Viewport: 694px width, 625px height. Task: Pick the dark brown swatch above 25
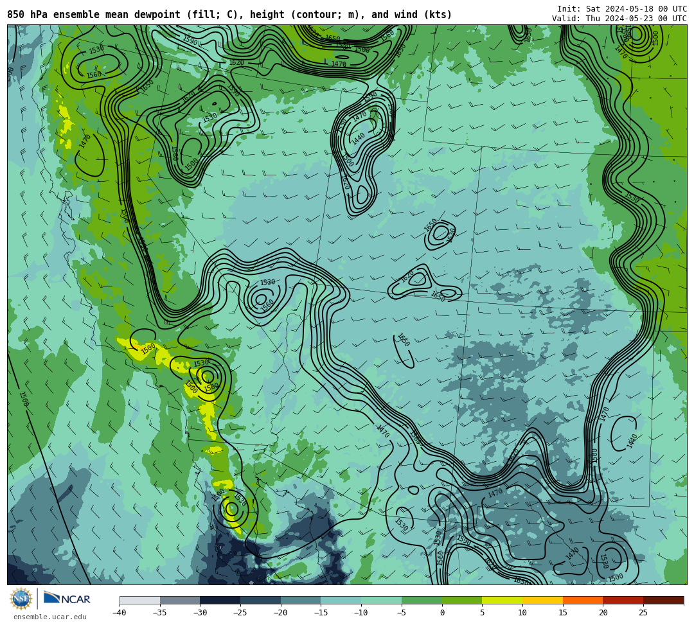663,600
